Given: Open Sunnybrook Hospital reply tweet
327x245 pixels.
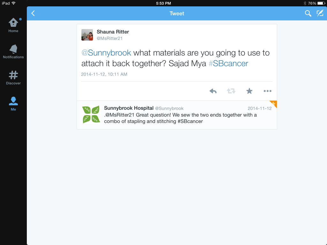Looking at the screenshot, I should [x=177, y=115].
